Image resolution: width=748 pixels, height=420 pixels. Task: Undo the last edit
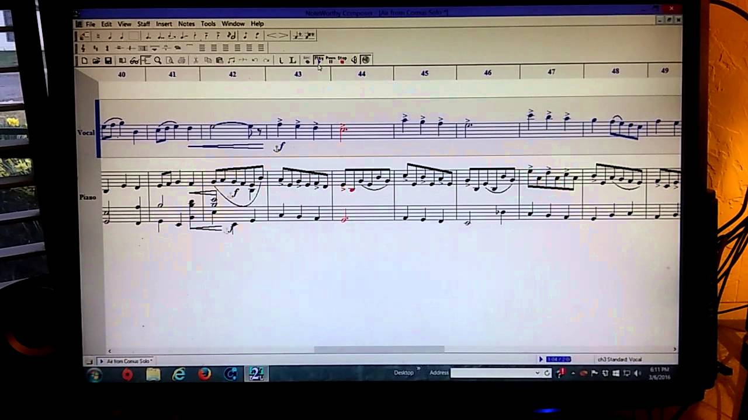coord(255,60)
